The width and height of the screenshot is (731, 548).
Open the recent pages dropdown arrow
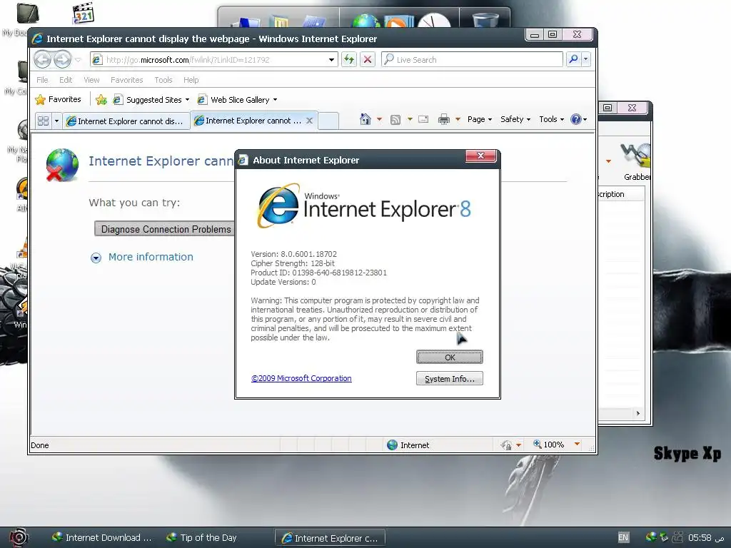tap(78, 60)
